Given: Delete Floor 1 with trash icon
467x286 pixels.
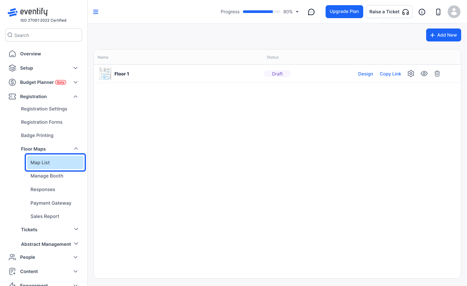Looking at the screenshot, I should pyautogui.click(x=437, y=74).
